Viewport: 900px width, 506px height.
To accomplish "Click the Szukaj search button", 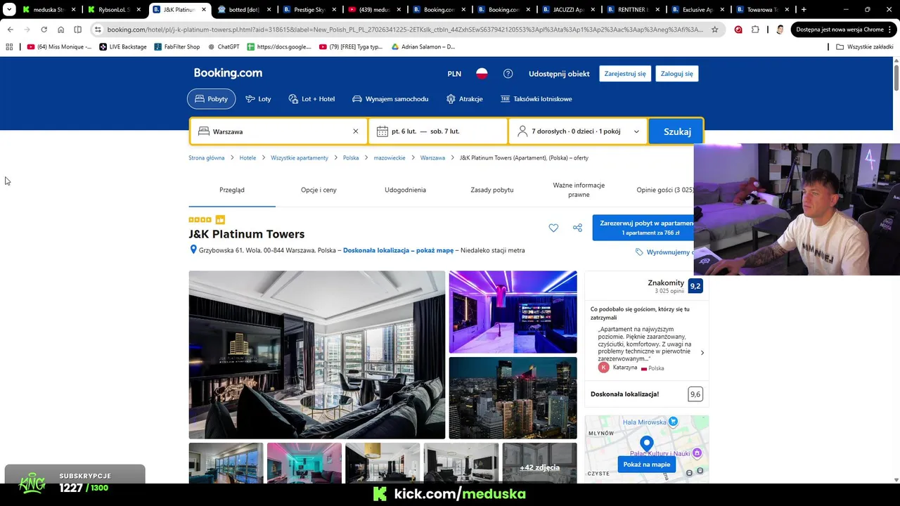I will [x=677, y=131].
